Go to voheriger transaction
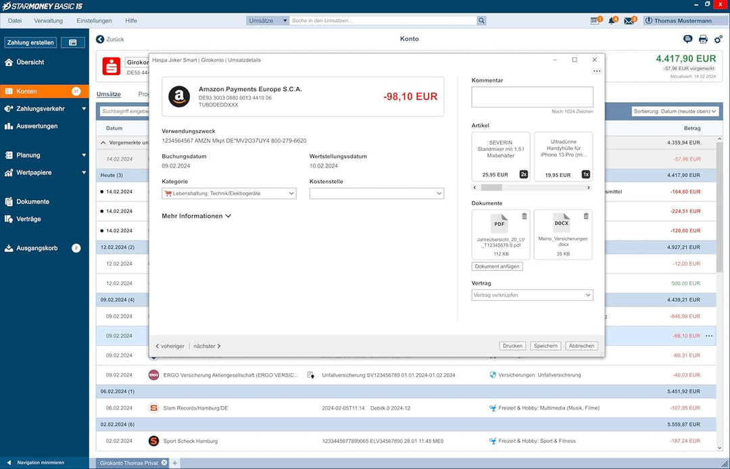Screen dimensions: 730x469 point(170,346)
